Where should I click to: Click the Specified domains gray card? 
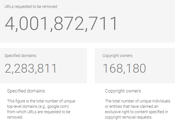point(43,66)
